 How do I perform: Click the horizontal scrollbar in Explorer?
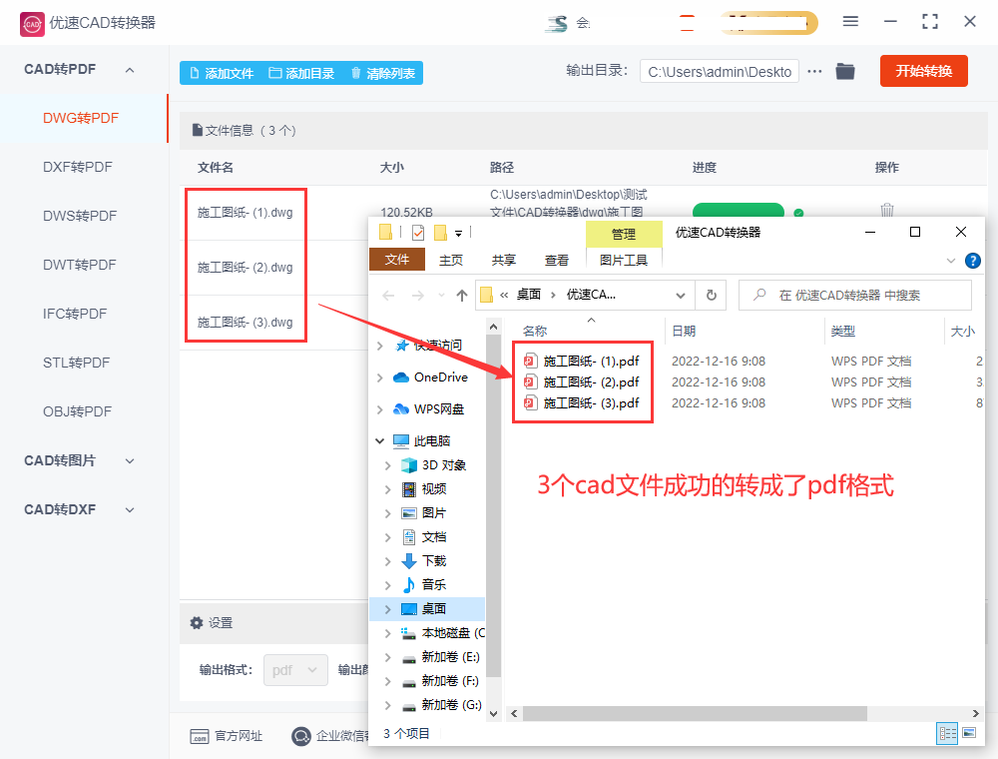tap(695, 714)
